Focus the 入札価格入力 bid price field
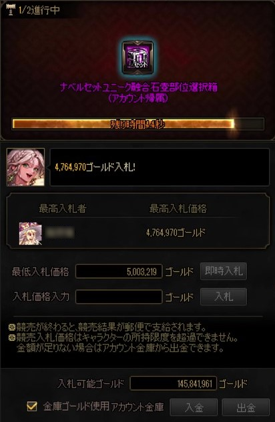This screenshot has height=422, width=275. [119, 297]
